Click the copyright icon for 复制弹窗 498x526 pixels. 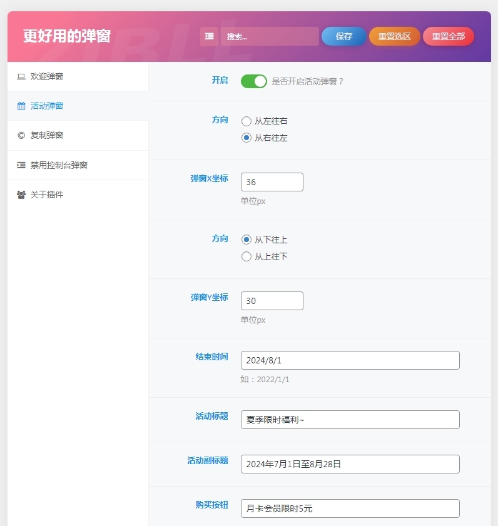(21, 136)
